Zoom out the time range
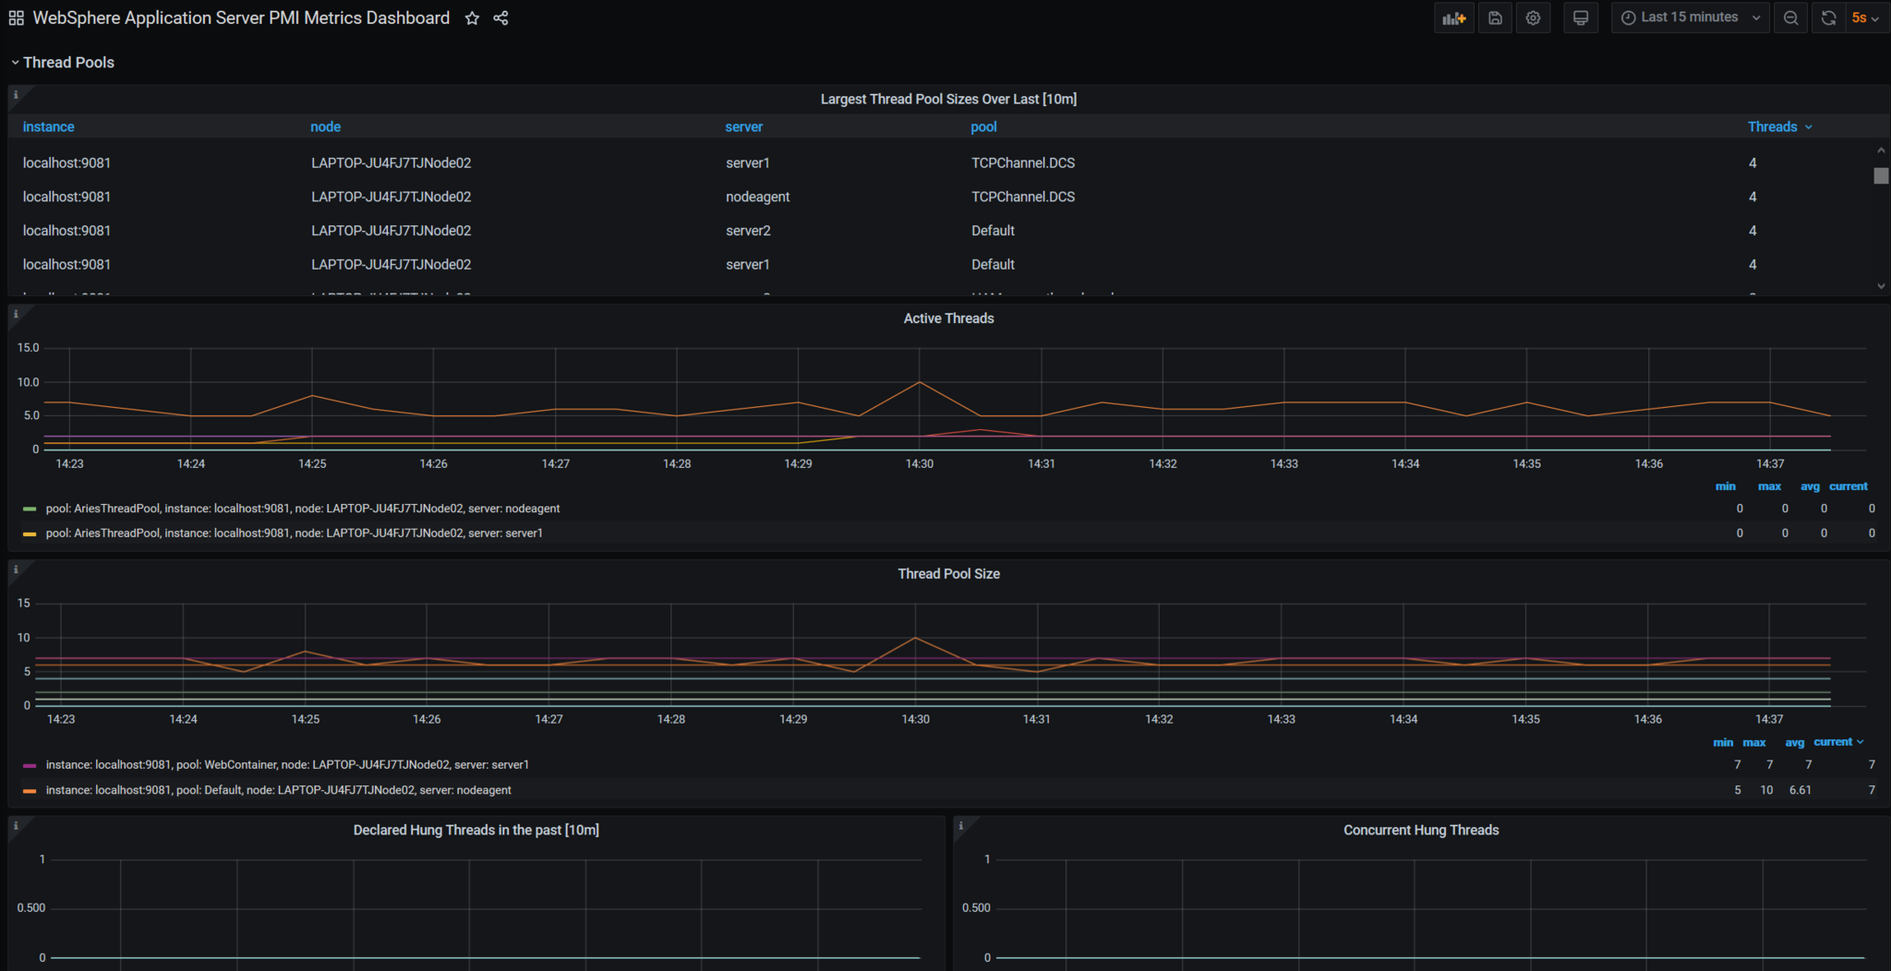This screenshot has height=971, width=1891. (1790, 18)
